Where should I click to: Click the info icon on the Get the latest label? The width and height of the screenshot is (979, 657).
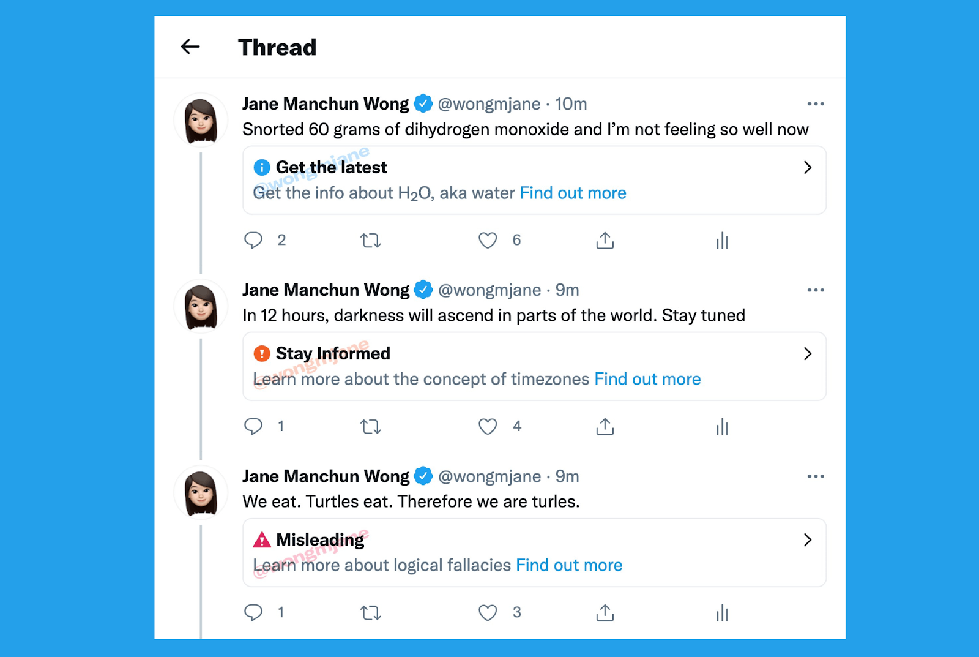[261, 167]
